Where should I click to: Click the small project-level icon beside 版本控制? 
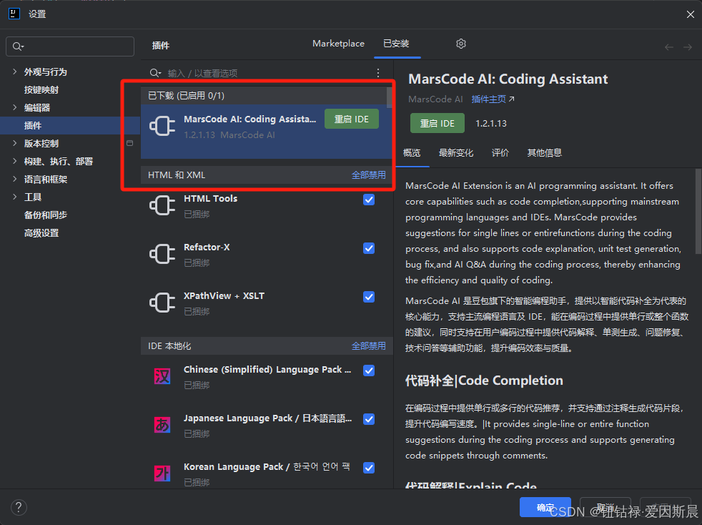(x=130, y=143)
